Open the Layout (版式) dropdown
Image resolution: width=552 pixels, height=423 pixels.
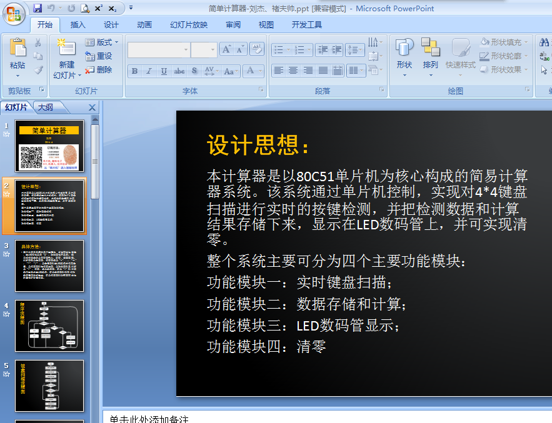coord(102,42)
